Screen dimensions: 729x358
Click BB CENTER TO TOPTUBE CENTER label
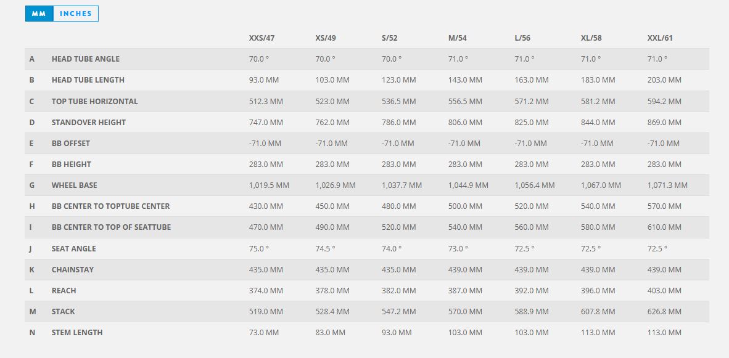[110, 206]
